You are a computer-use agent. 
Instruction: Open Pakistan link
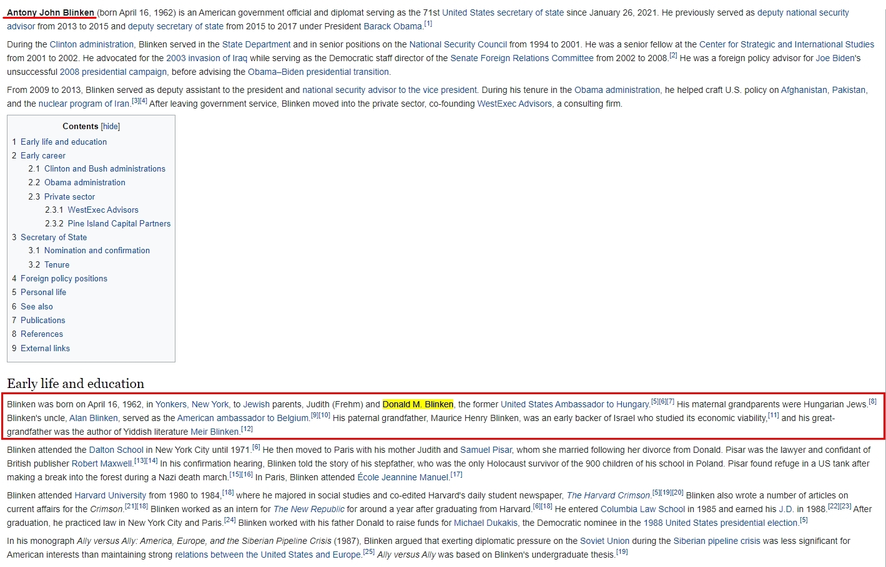pos(849,90)
